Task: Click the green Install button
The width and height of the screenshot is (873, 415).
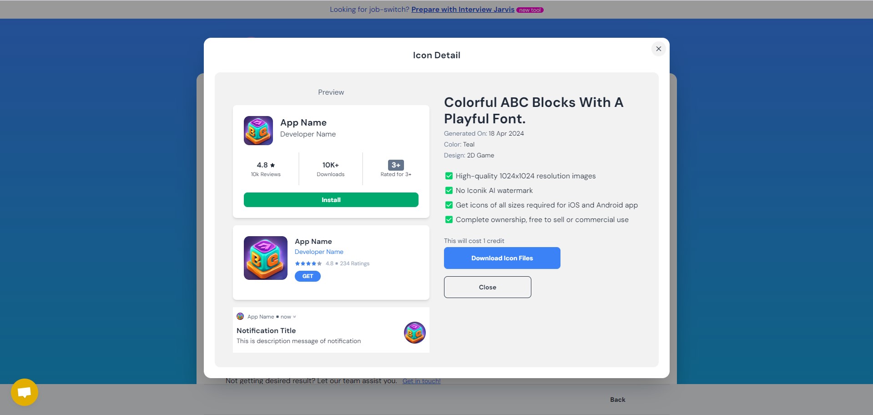Action: coord(331,200)
